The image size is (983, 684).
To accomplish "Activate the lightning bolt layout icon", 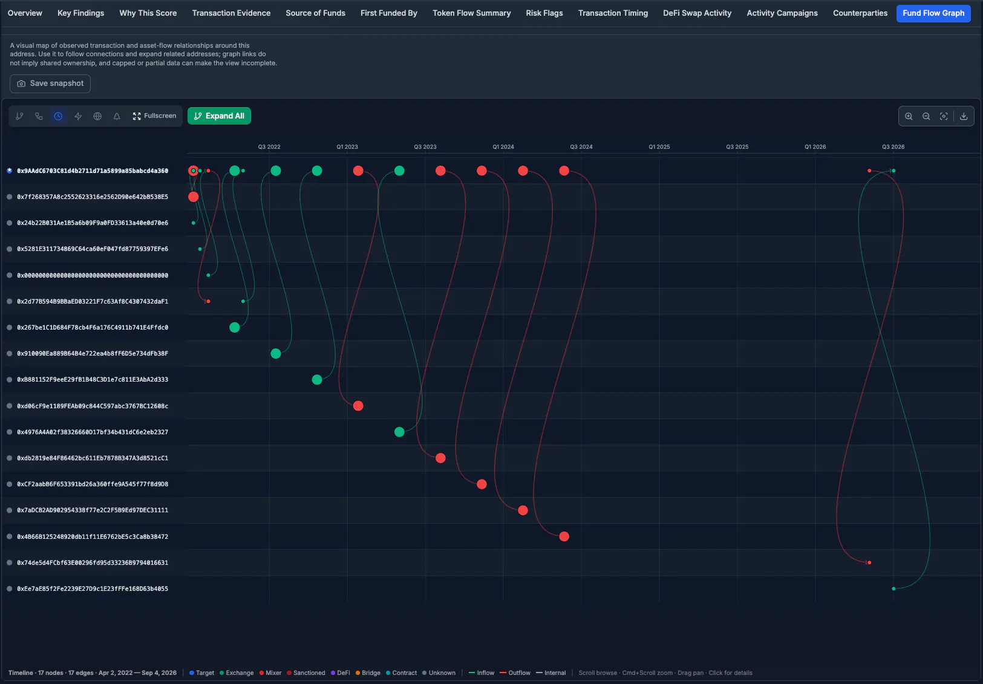I will click(x=78, y=116).
